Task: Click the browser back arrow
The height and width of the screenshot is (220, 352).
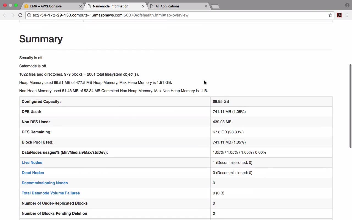Action: [x=5, y=15]
